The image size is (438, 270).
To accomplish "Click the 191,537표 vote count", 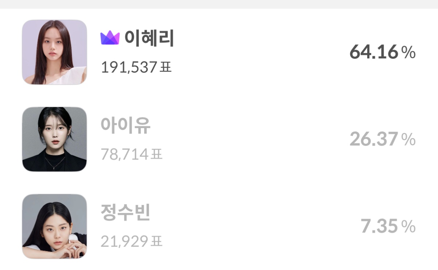I will [136, 67].
